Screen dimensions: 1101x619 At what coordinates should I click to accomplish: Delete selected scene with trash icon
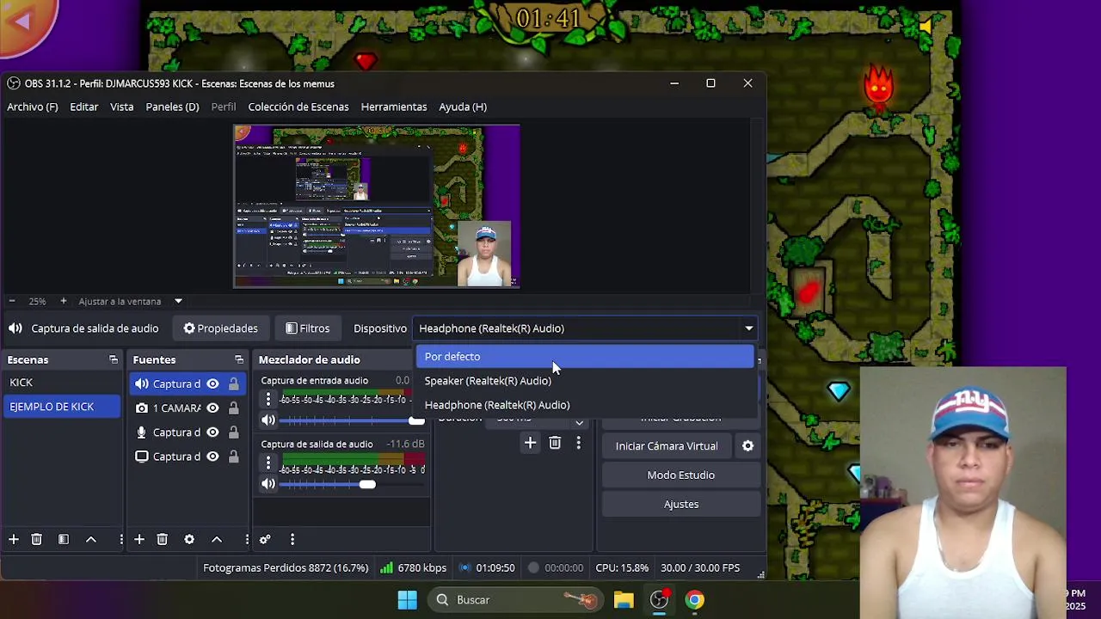click(36, 539)
